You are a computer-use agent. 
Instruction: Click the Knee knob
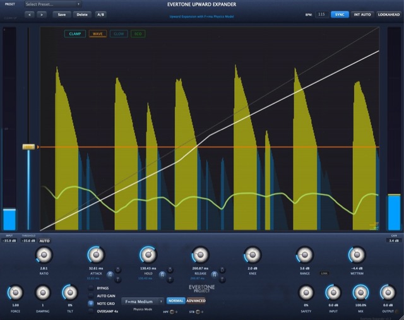pyautogui.click(x=252, y=254)
